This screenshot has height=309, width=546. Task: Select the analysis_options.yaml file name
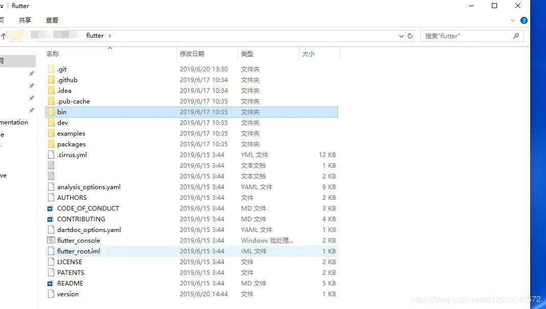(x=89, y=187)
